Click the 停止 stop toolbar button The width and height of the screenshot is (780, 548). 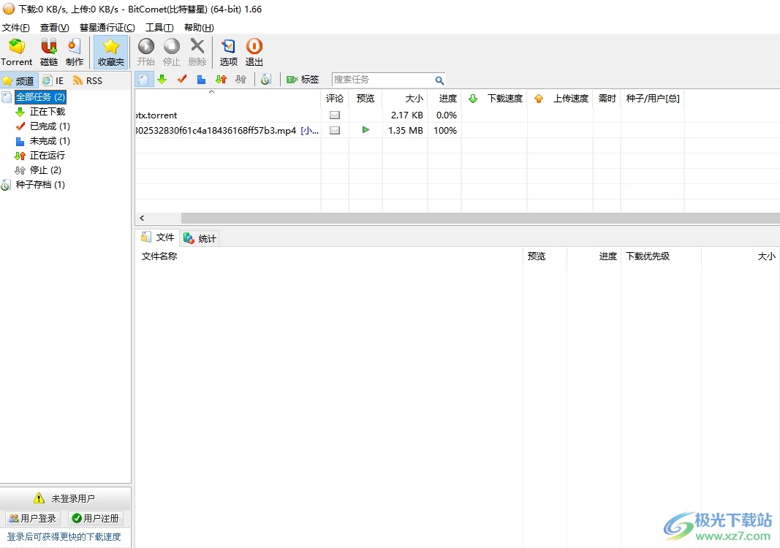click(172, 52)
